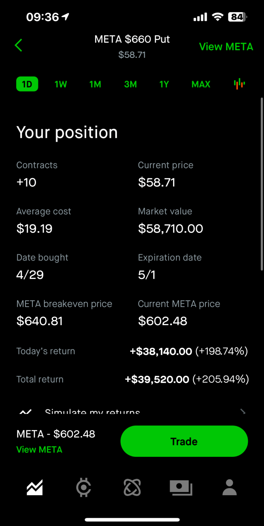
Task: Select the 1W time range
Action: click(x=61, y=84)
